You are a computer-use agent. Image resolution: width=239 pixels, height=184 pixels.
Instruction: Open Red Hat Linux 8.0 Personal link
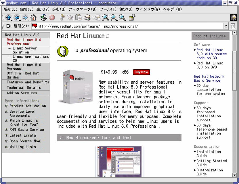pos(24,67)
